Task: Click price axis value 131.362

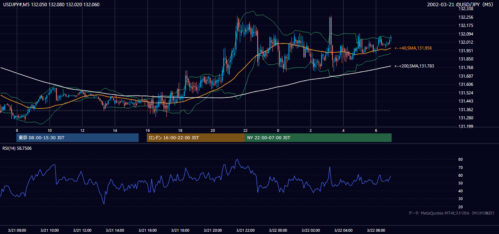Action: [466, 110]
